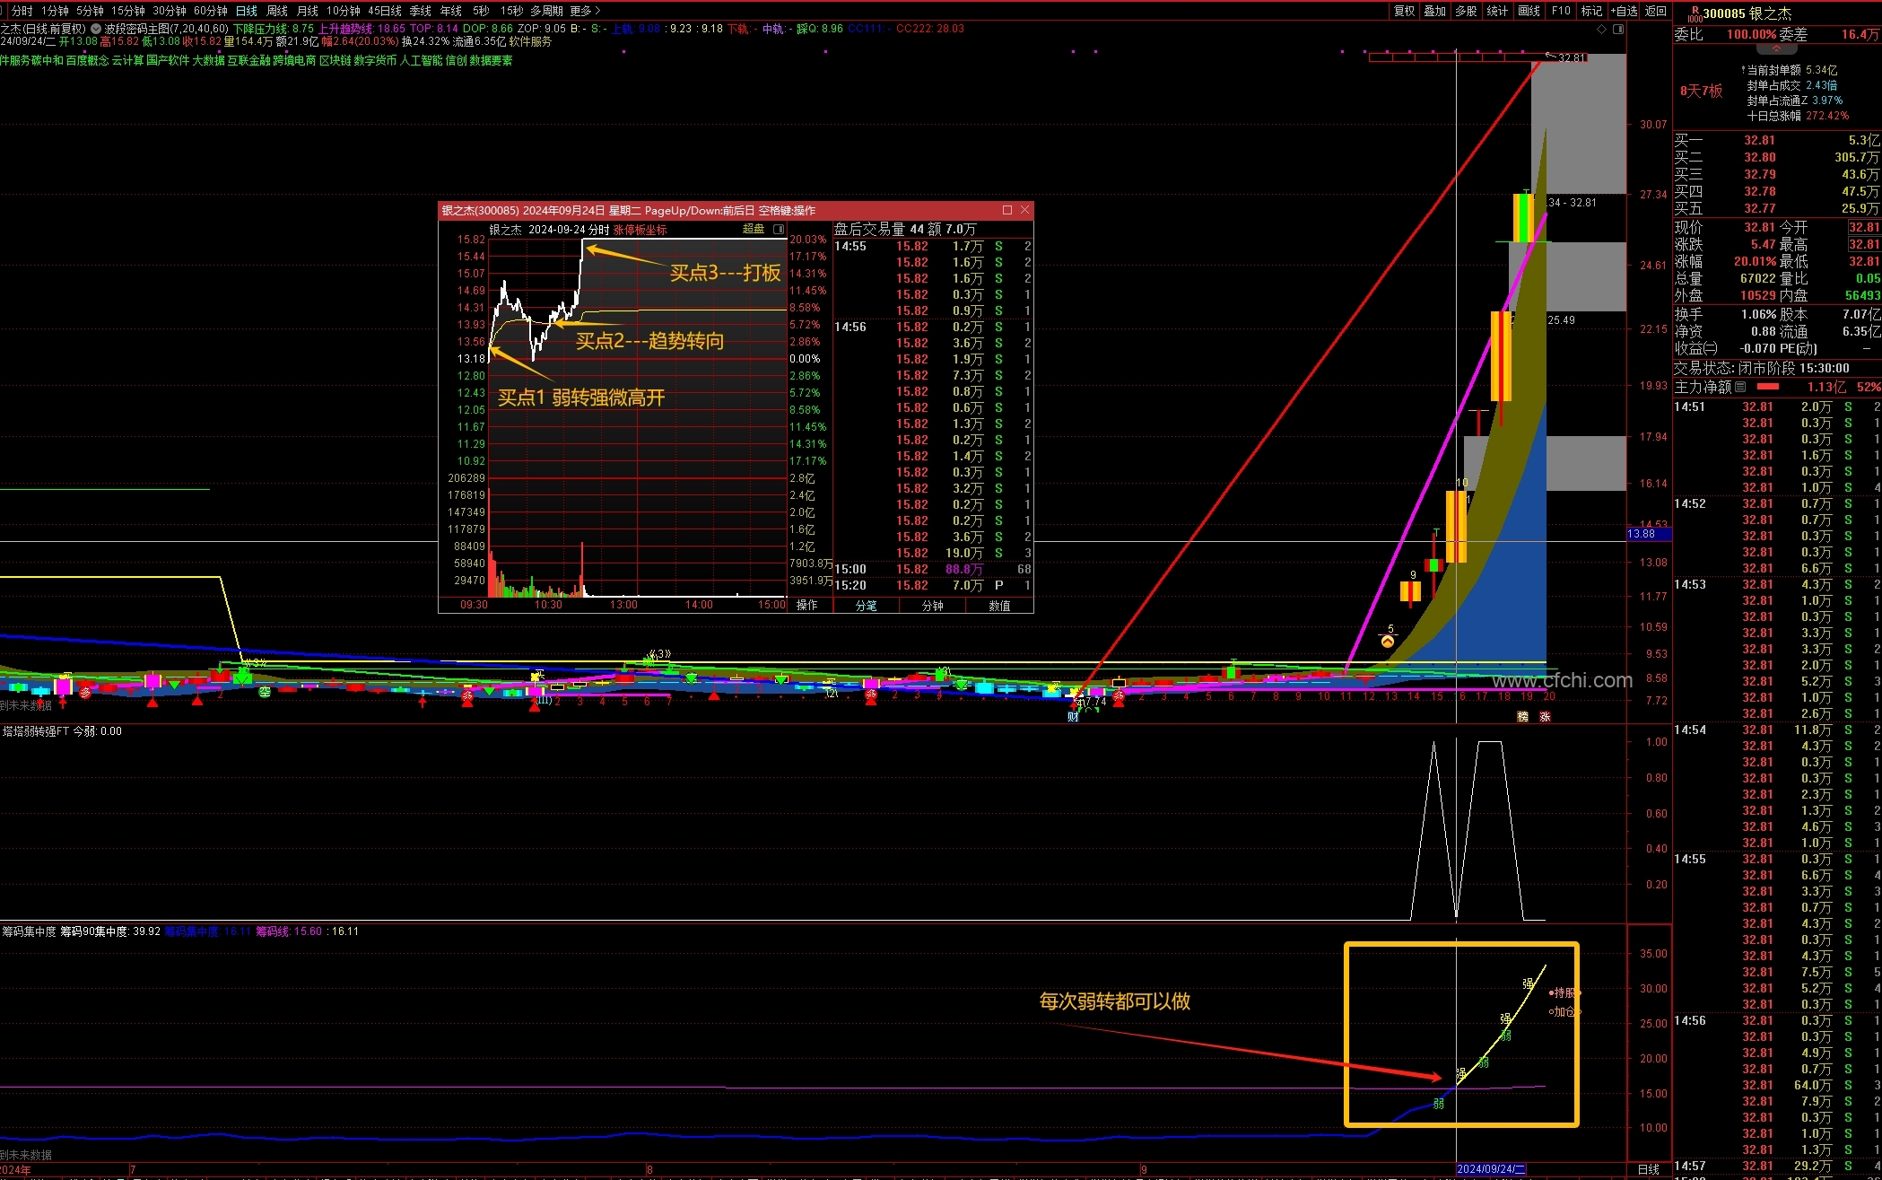Click the diamond icon above the chart

(x=1602, y=30)
